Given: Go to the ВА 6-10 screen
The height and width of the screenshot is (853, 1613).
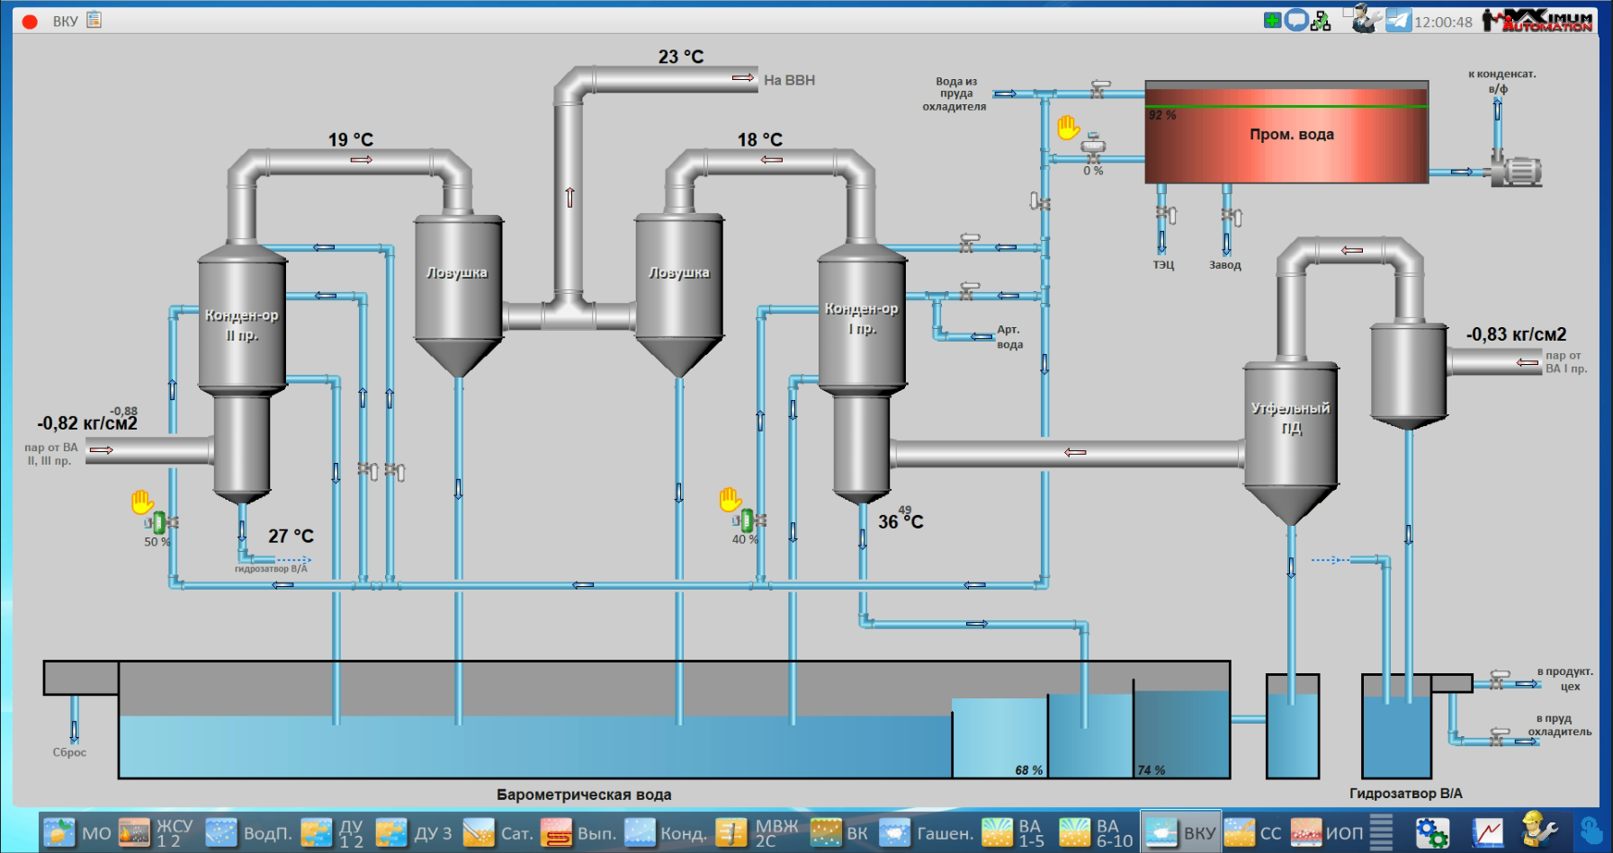Looking at the screenshot, I should point(1097,832).
